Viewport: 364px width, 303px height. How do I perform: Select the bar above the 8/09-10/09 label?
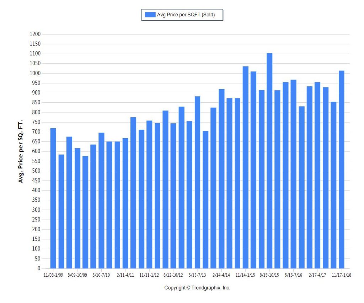pos(77,209)
